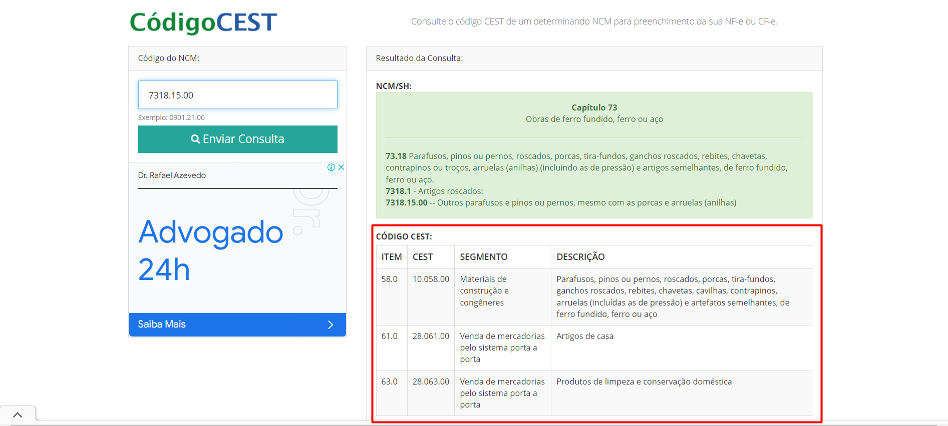The image size is (948, 426).
Task: Click 'Materiais de construção e congêneres' segment
Action: [x=484, y=291]
